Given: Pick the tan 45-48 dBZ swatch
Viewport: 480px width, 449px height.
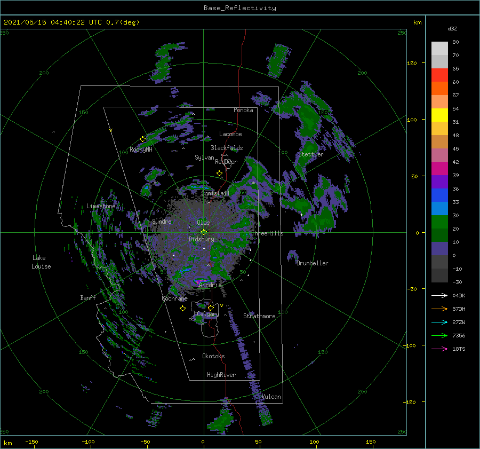Looking at the screenshot, I should [439, 142].
